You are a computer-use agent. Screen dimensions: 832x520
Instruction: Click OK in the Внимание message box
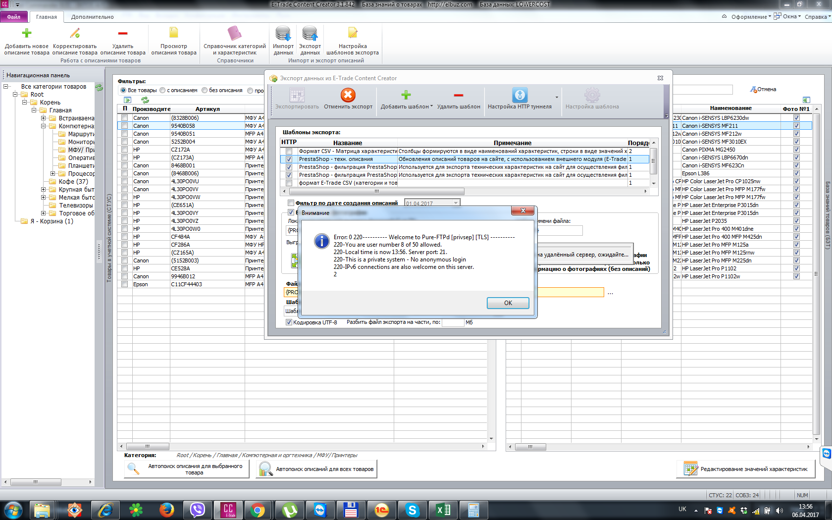(508, 303)
